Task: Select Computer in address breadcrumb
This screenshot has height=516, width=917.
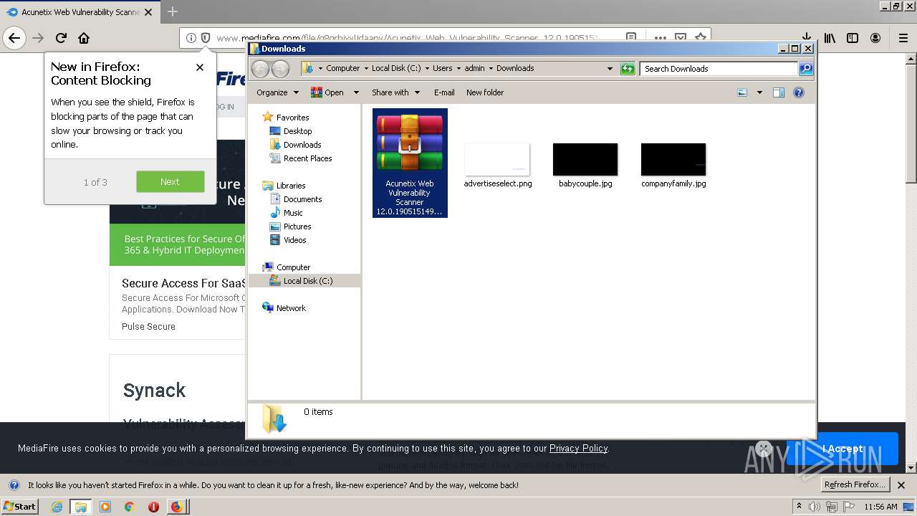Action: click(342, 68)
